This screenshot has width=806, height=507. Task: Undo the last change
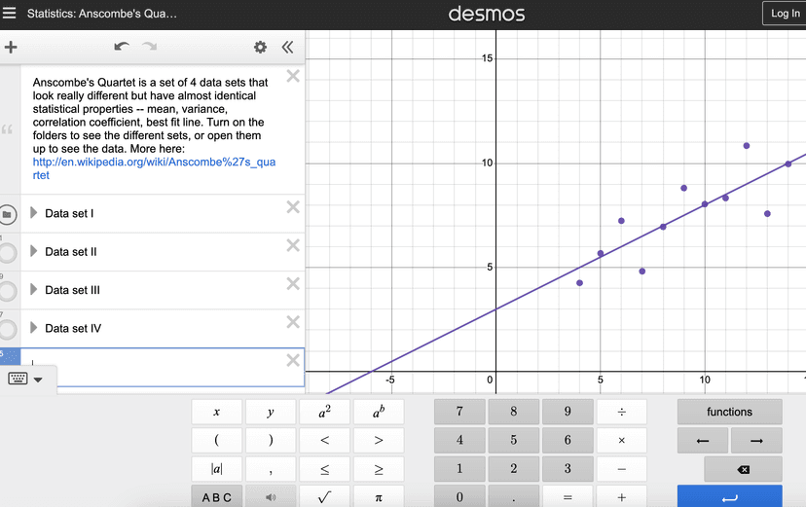(x=122, y=47)
